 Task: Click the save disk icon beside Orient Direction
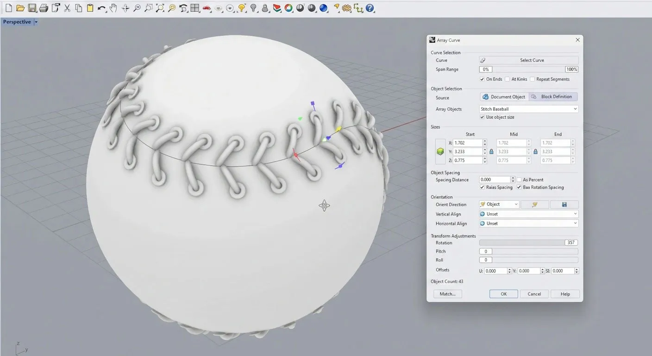[565, 204]
